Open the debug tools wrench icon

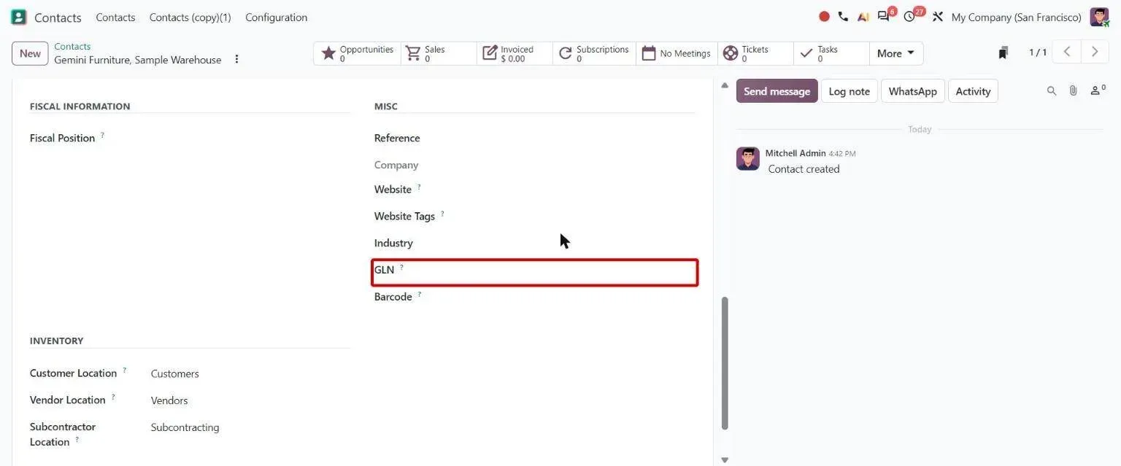(938, 16)
